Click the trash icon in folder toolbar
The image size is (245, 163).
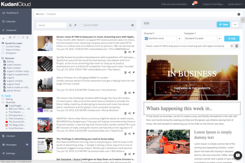coord(27,37)
